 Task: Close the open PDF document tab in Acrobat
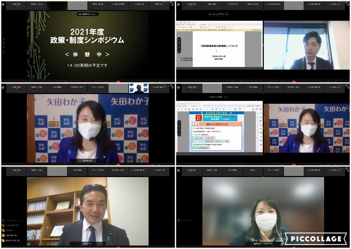point(202,106)
